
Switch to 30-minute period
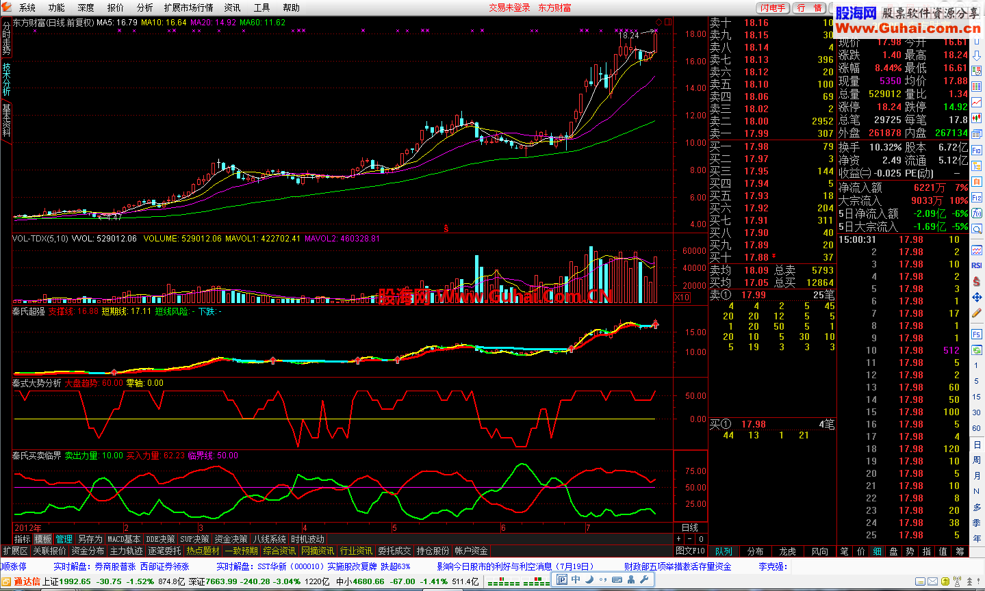click(977, 413)
